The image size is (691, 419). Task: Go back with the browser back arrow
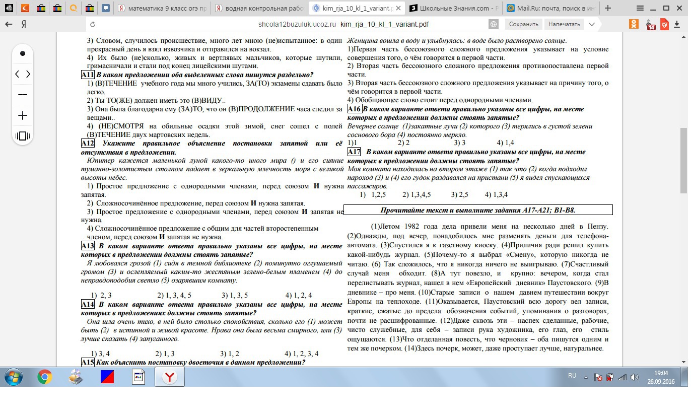click(x=9, y=24)
